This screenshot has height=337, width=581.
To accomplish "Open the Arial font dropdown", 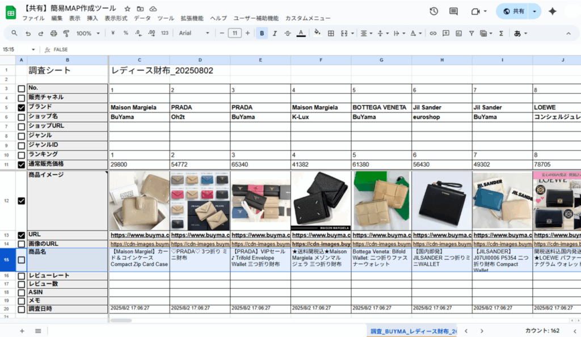I will click(x=194, y=33).
